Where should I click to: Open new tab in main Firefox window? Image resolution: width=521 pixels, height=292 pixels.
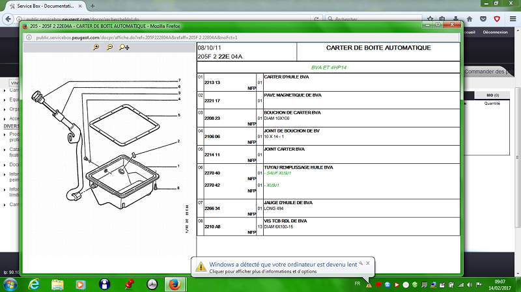(92, 6)
